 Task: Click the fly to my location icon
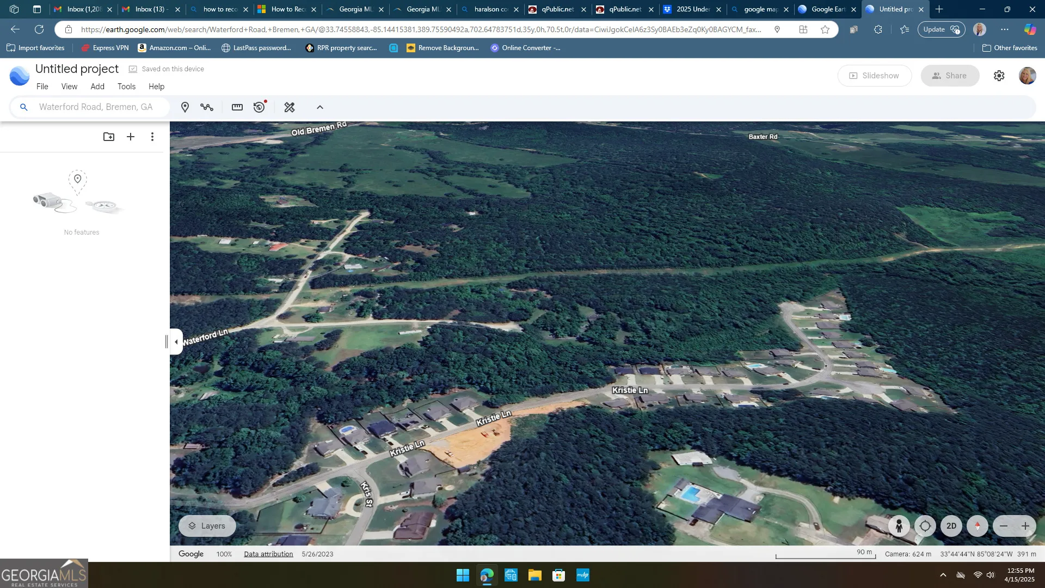pos(925,526)
